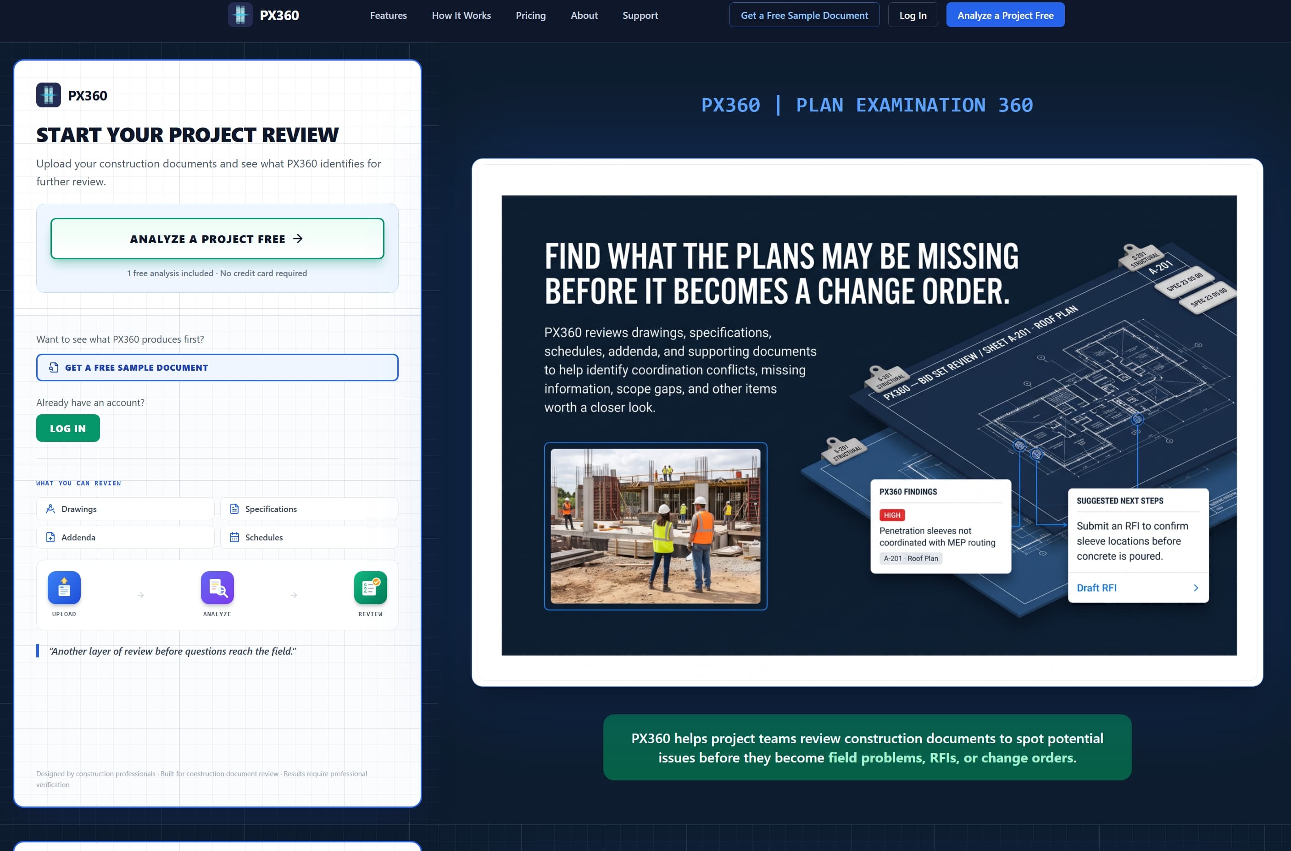
Task: Click the Specifications document icon
Action: 234,509
